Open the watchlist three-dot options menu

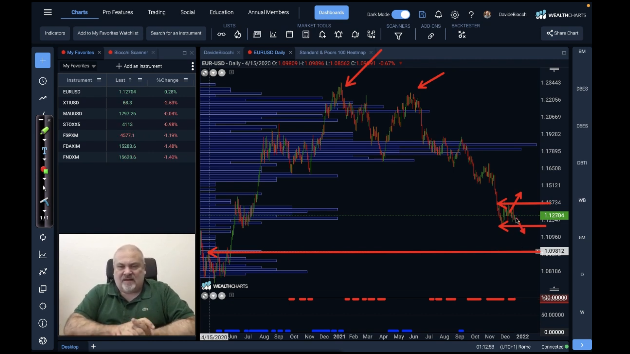(x=193, y=66)
